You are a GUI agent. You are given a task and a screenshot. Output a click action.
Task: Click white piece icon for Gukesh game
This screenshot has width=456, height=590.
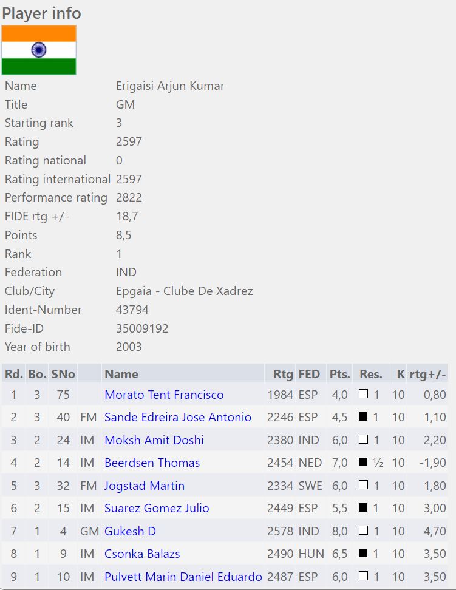point(363,531)
